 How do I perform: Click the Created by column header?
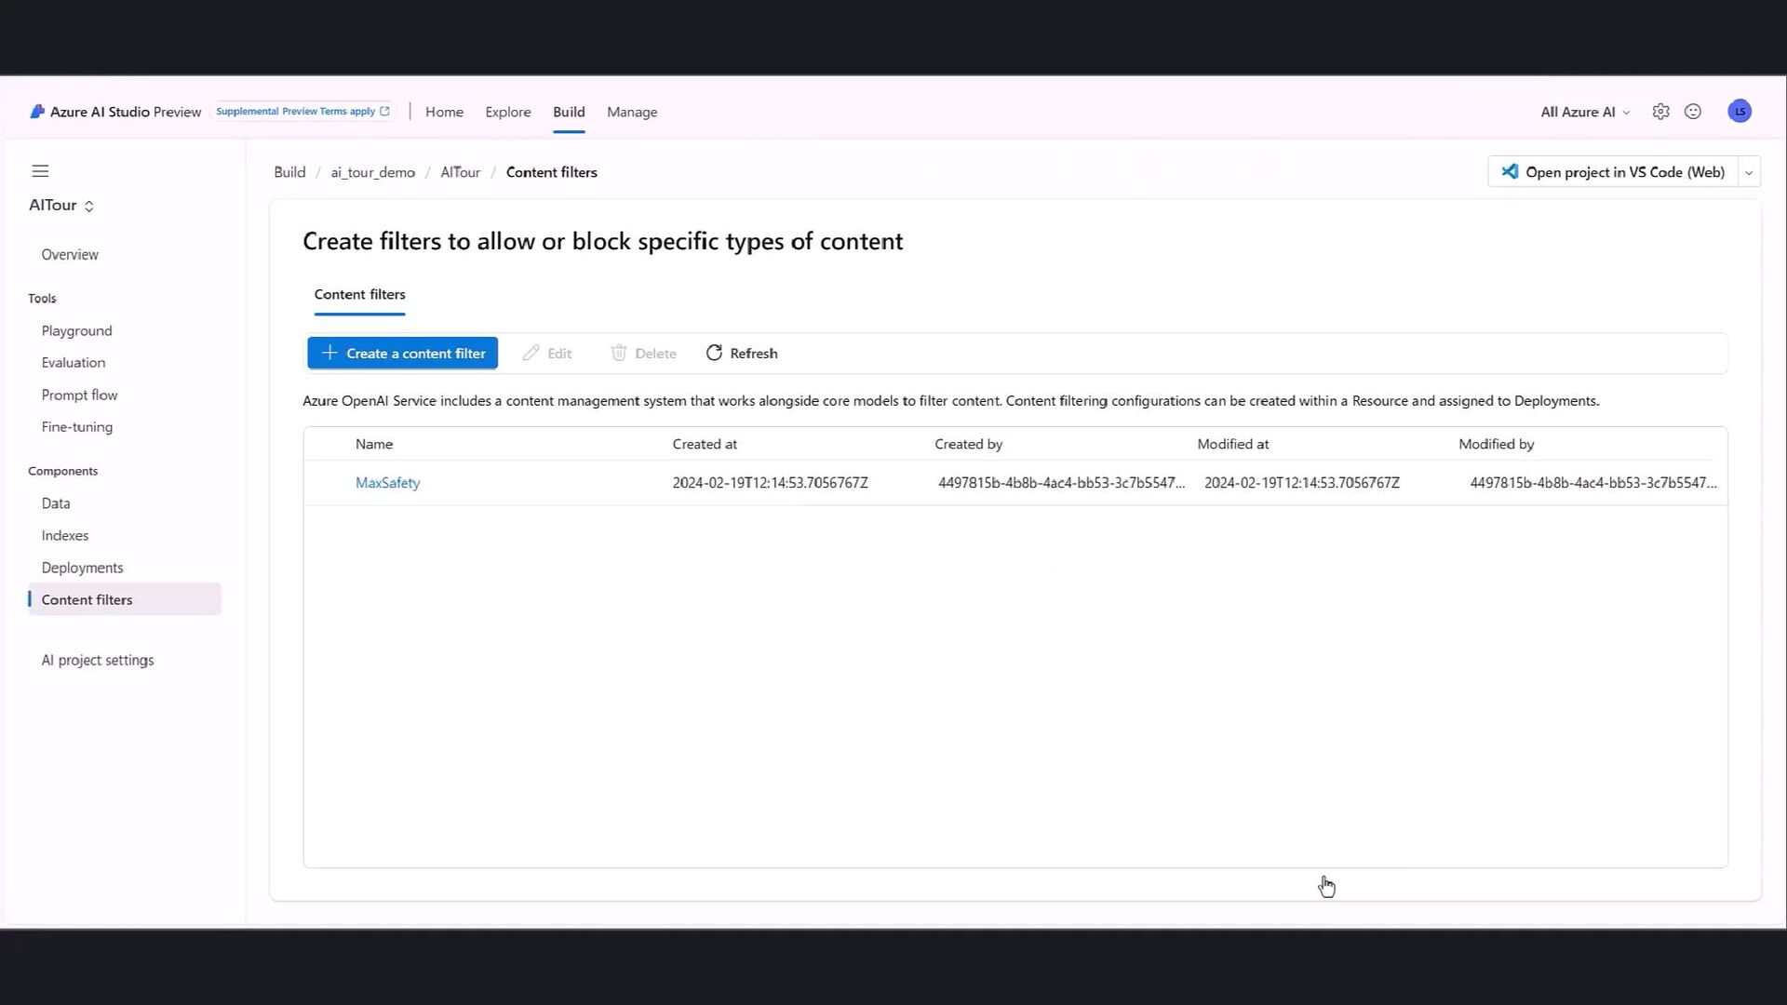[x=969, y=444]
